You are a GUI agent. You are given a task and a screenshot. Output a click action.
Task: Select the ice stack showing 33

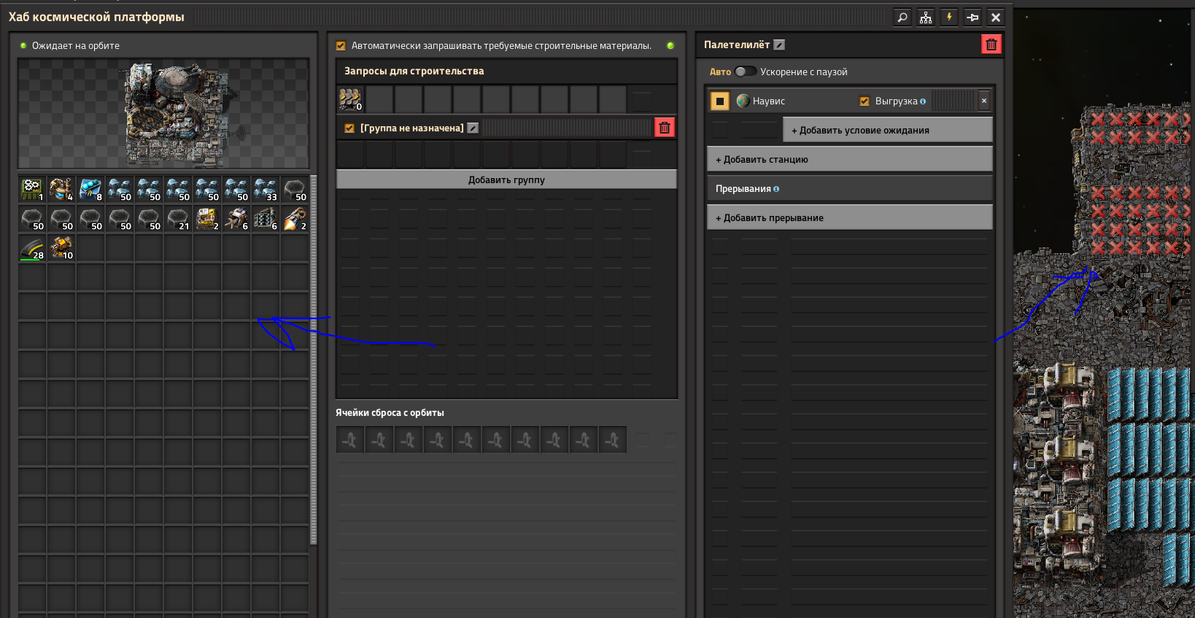[x=266, y=190]
